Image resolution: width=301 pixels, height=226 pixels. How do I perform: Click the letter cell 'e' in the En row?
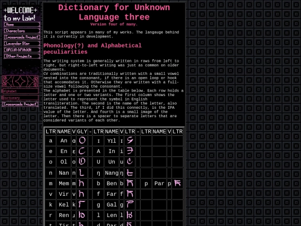51,151
